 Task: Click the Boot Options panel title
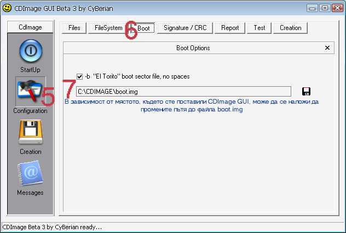tap(193, 48)
